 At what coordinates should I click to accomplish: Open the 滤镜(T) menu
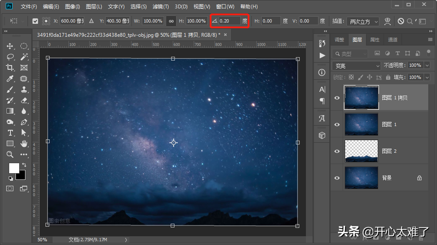tap(161, 6)
